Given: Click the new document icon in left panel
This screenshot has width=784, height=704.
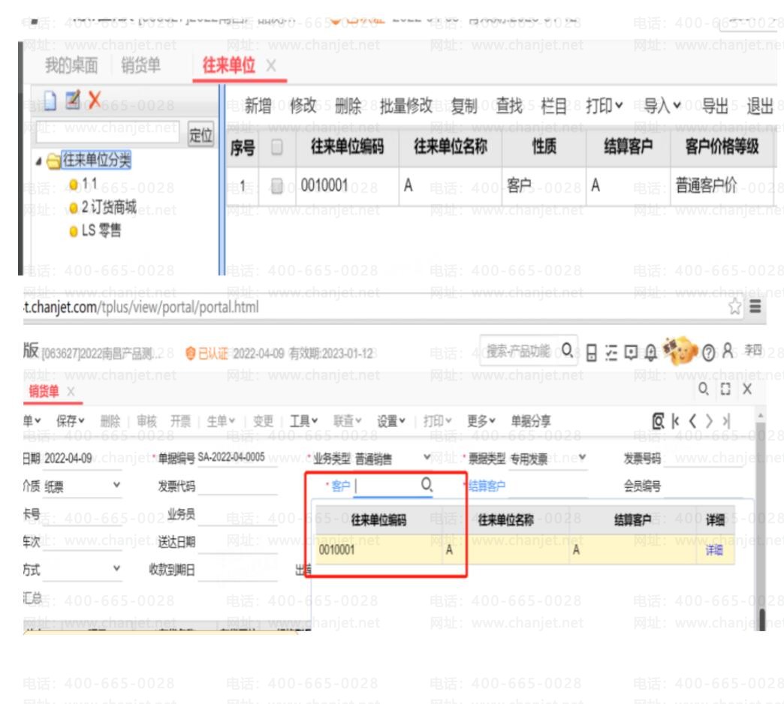Looking at the screenshot, I should tap(50, 101).
